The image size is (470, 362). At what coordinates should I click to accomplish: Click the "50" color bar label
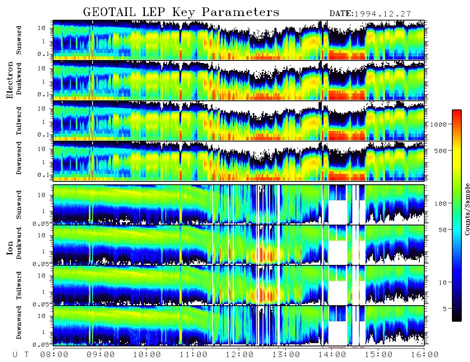point(442,230)
